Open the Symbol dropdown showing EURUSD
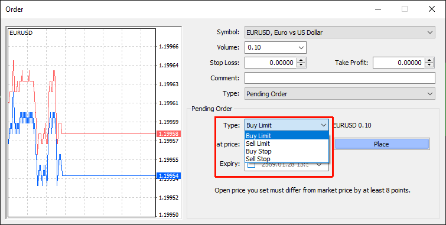The width and height of the screenshot is (446, 225). (340, 32)
